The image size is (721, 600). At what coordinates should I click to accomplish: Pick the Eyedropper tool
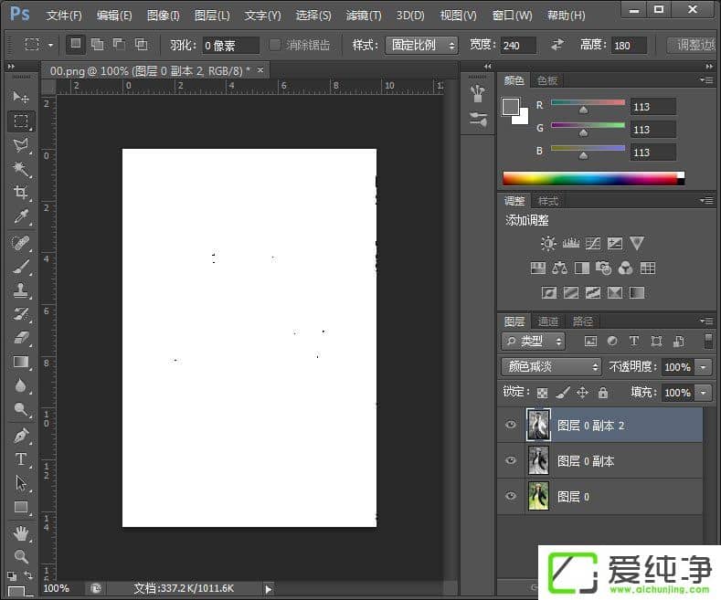tap(21, 216)
